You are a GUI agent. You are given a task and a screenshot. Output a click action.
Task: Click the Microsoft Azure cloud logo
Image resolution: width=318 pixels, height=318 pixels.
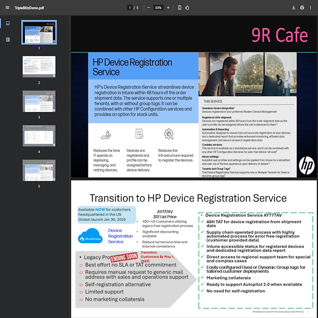90,236
